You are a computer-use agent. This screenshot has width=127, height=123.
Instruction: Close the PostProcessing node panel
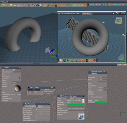point(49,104)
